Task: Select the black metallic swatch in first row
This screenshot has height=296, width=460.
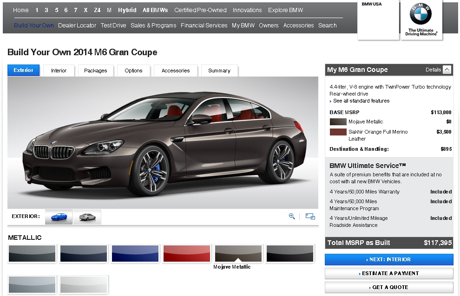Action: click(x=289, y=254)
